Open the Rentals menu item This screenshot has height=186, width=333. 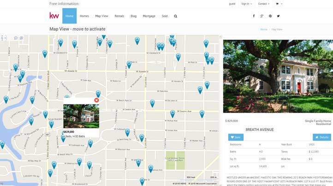tap(119, 16)
